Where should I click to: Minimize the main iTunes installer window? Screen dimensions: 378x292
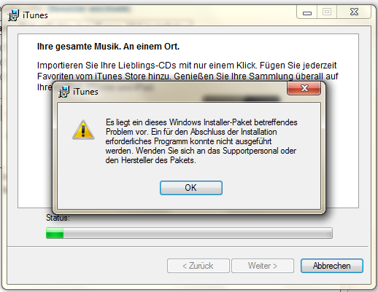(x=307, y=12)
